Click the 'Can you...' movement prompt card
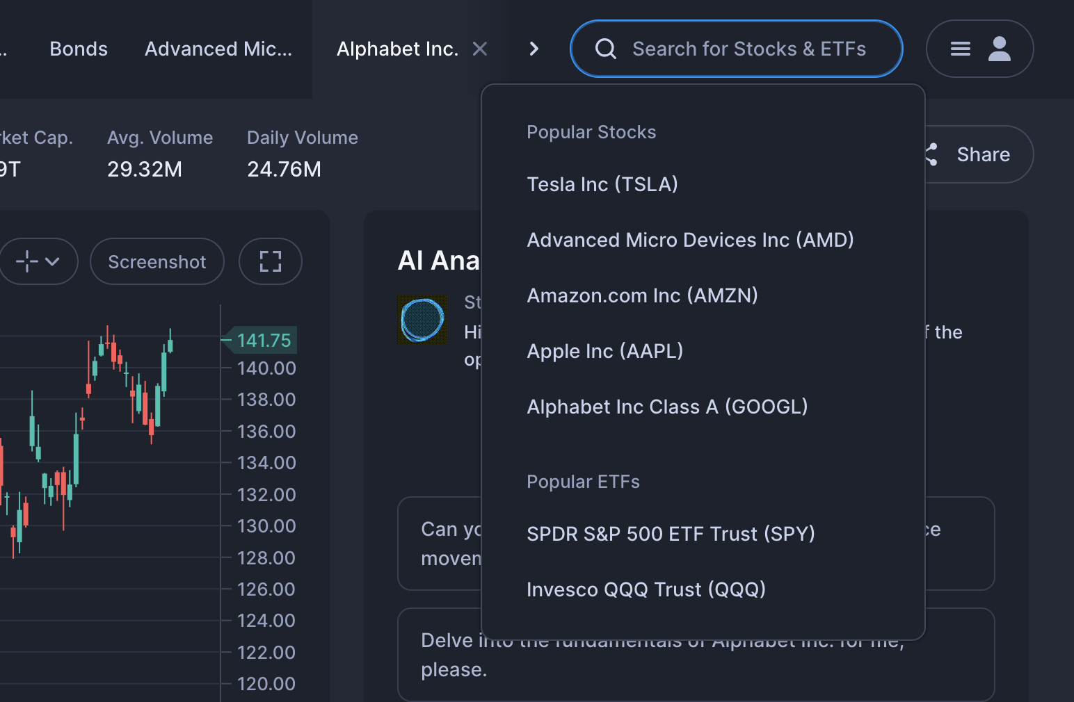The image size is (1074, 702). 696,544
